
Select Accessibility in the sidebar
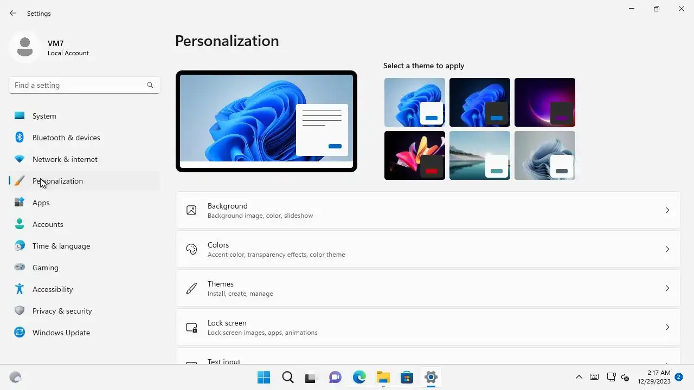(85, 289)
